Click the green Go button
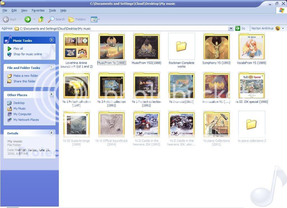Viewport: 287px width, 208px height. point(240,28)
